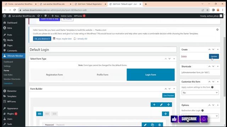Open the updates counter in admin bar
This screenshot has width=227, height=127.
point(40,16)
